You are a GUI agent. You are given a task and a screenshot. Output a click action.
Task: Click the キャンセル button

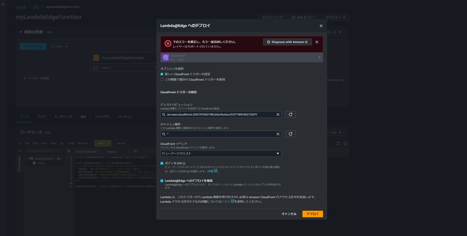[x=289, y=214]
